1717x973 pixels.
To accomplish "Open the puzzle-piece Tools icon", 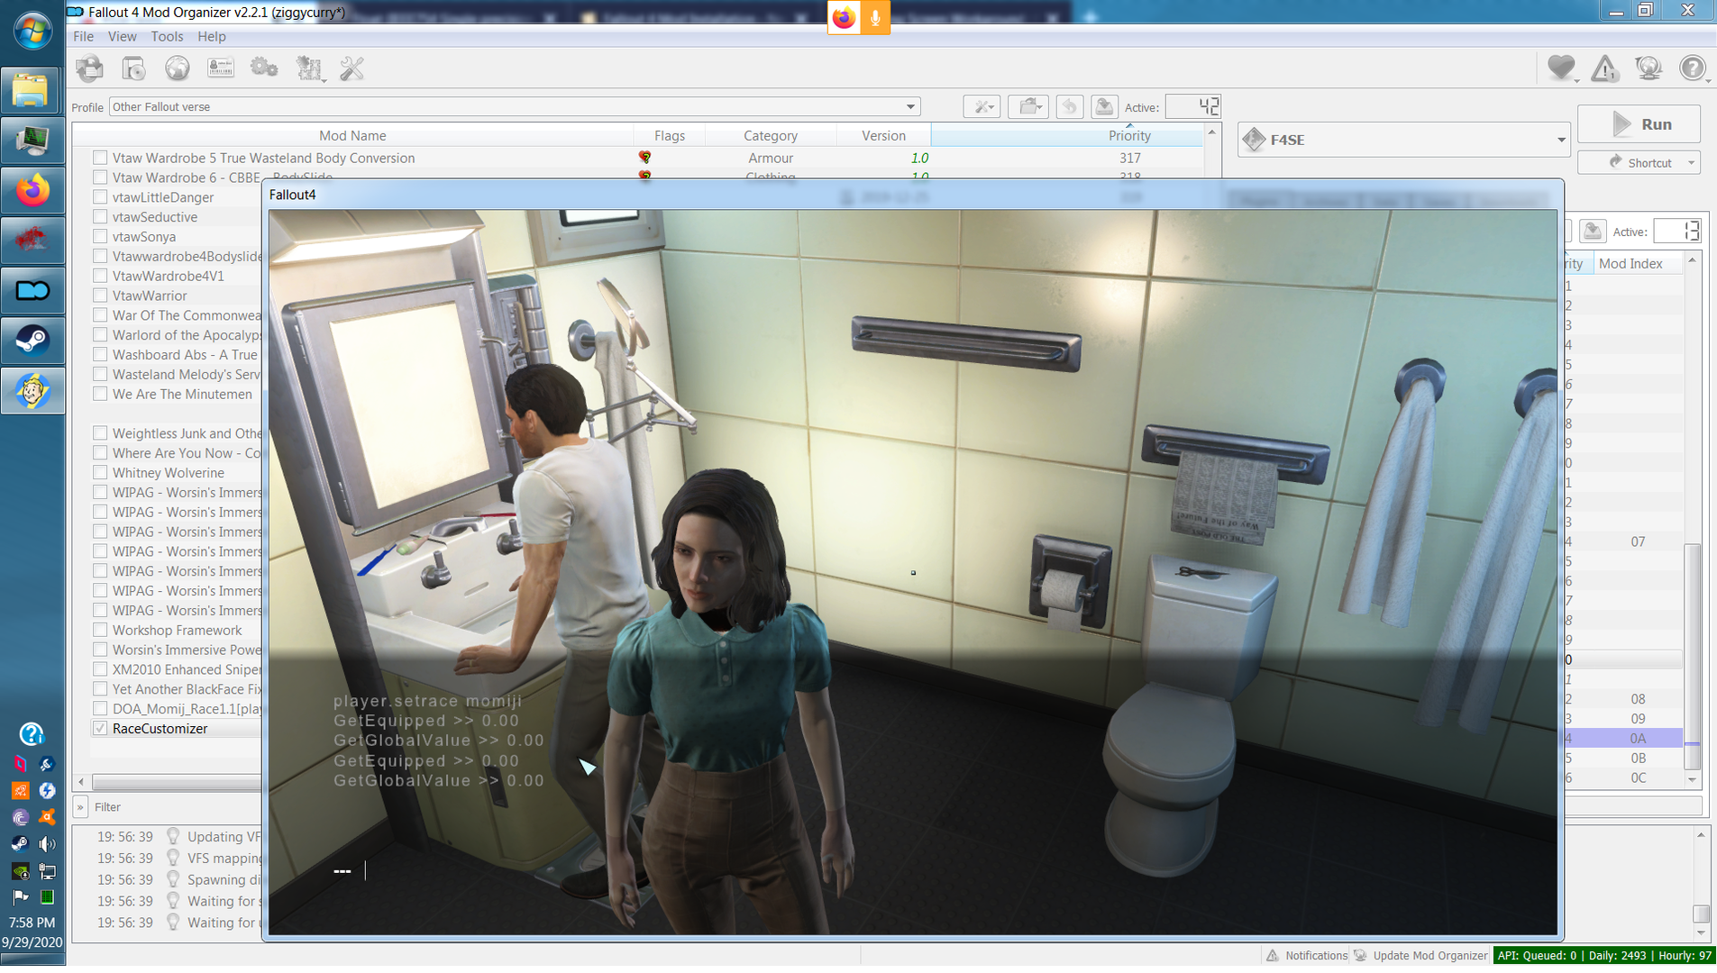I will (x=309, y=68).
